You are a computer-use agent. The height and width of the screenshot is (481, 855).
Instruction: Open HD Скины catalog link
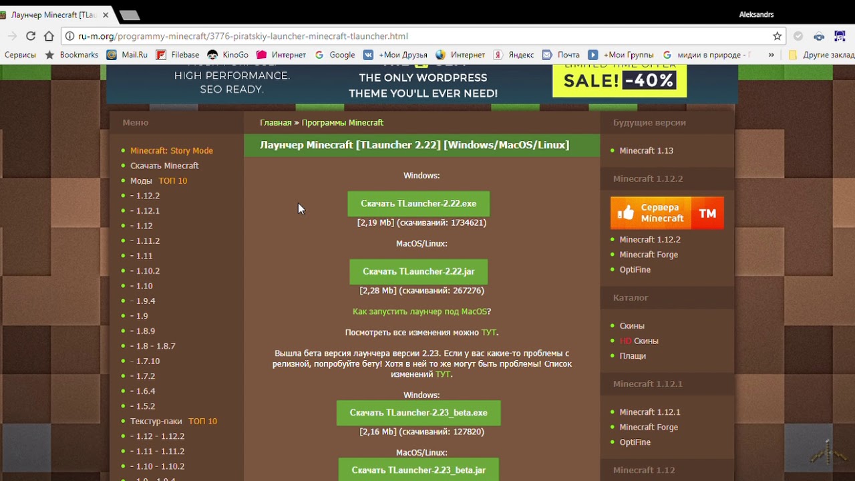pyautogui.click(x=639, y=341)
